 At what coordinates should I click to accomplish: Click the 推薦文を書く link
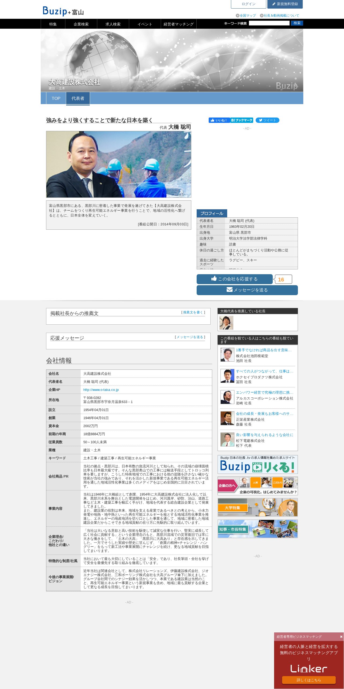pyautogui.click(x=193, y=312)
